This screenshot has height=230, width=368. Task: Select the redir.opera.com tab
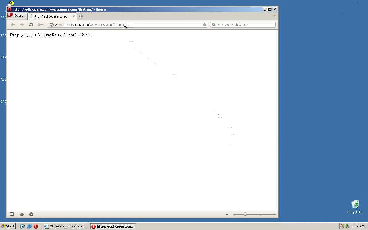(x=52, y=16)
